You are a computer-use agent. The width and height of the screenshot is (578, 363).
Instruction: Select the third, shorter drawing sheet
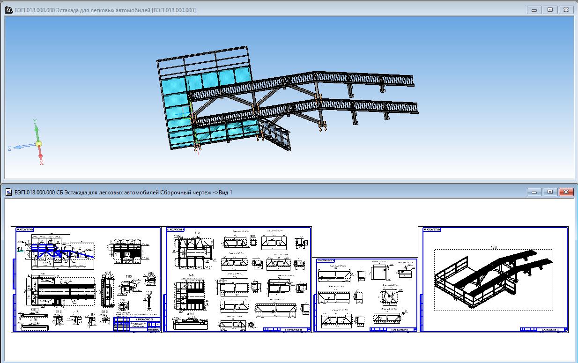coord(364,295)
